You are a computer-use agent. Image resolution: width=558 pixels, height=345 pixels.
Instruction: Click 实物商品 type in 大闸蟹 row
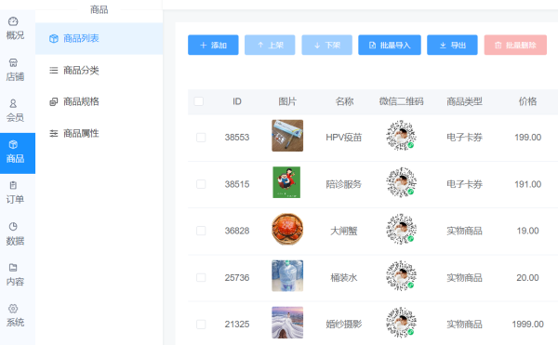464,231
